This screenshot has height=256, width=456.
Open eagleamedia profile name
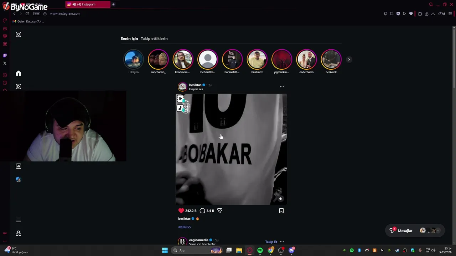199,240
